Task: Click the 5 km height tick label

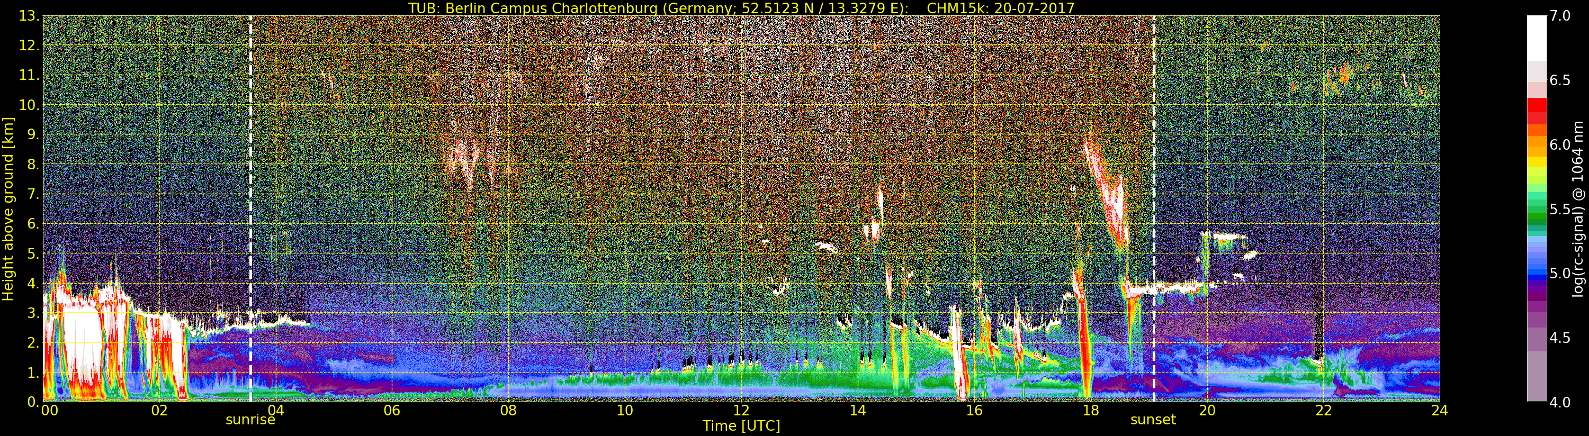Action: pyautogui.click(x=33, y=254)
